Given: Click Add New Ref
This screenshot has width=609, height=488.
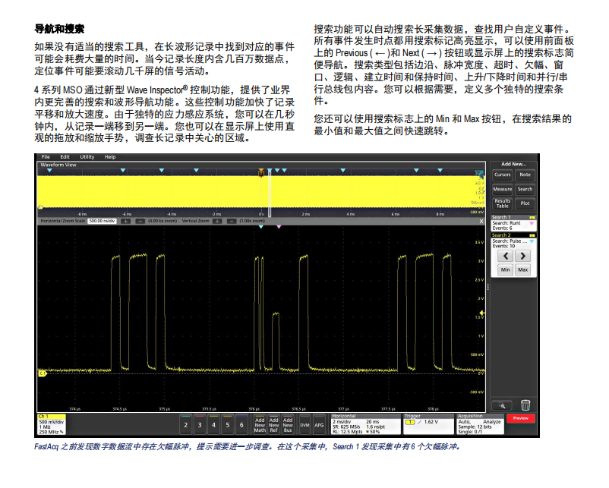Looking at the screenshot, I should click(x=274, y=424).
